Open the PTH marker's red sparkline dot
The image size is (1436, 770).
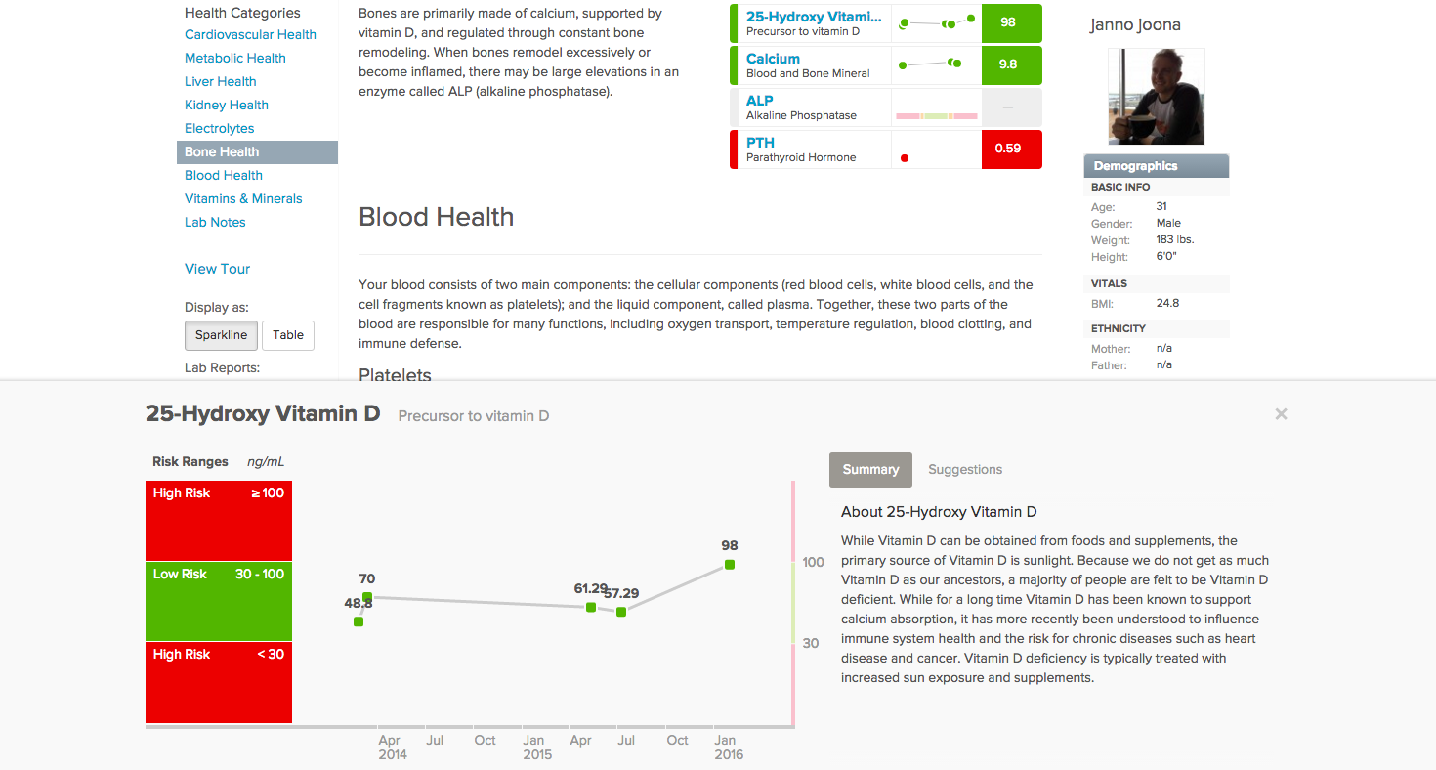point(905,157)
